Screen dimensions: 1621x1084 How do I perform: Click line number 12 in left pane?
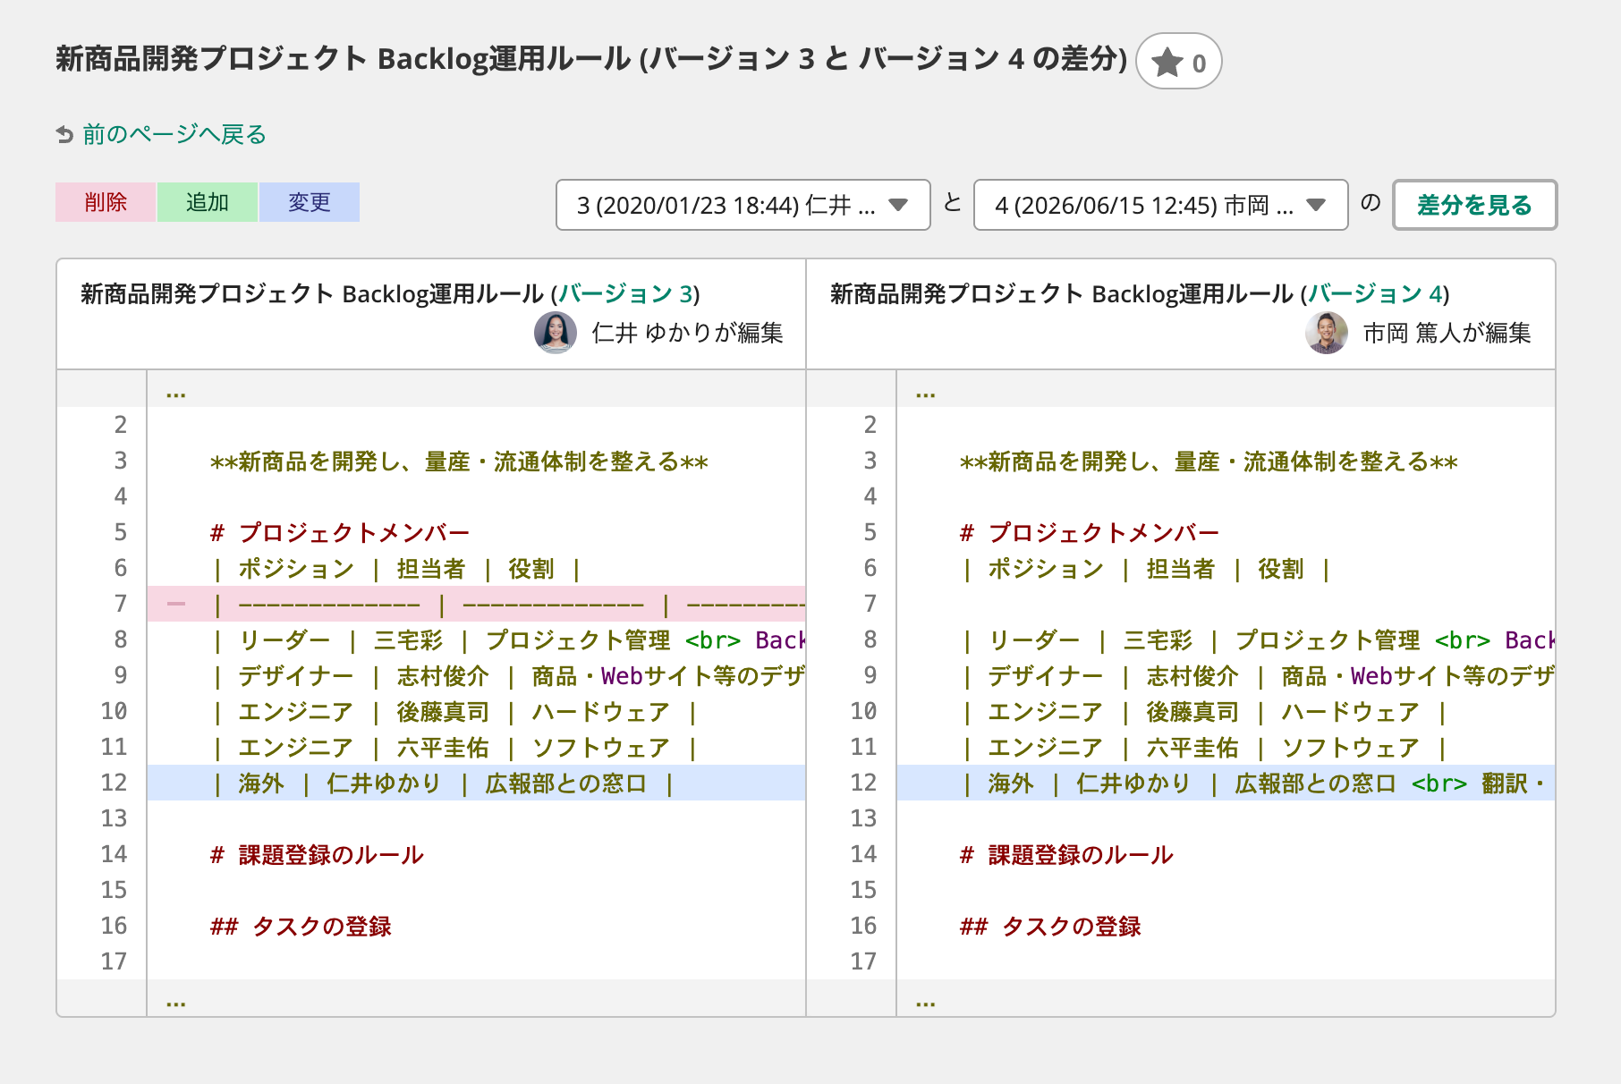[x=114, y=783]
